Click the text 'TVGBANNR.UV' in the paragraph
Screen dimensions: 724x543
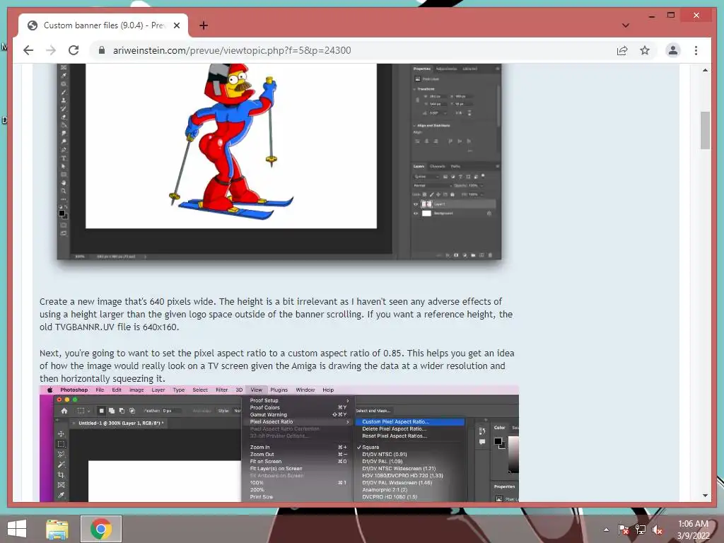[x=85, y=327]
